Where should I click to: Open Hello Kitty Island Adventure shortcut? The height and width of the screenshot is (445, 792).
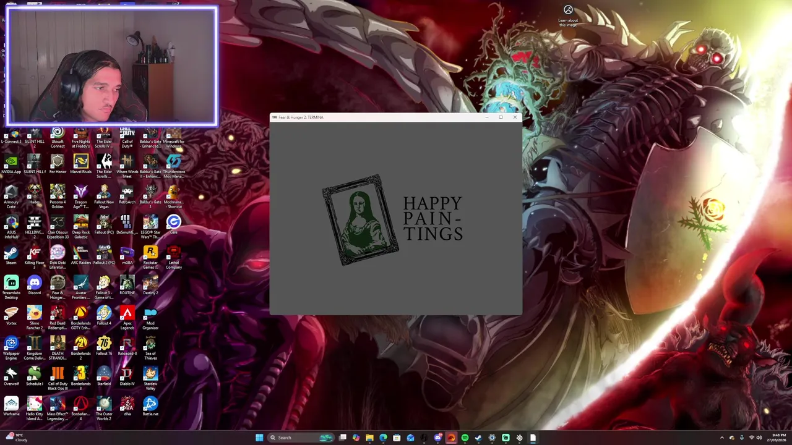coord(34,407)
